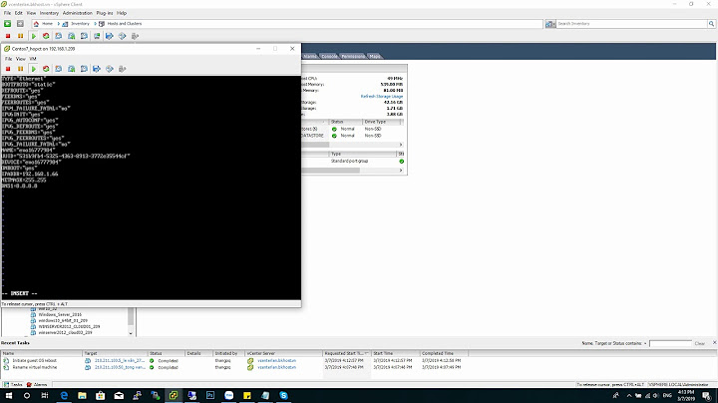Click Search Inventory input field
Image resolution: width=718 pixels, height=403 pixels.
click(632, 23)
